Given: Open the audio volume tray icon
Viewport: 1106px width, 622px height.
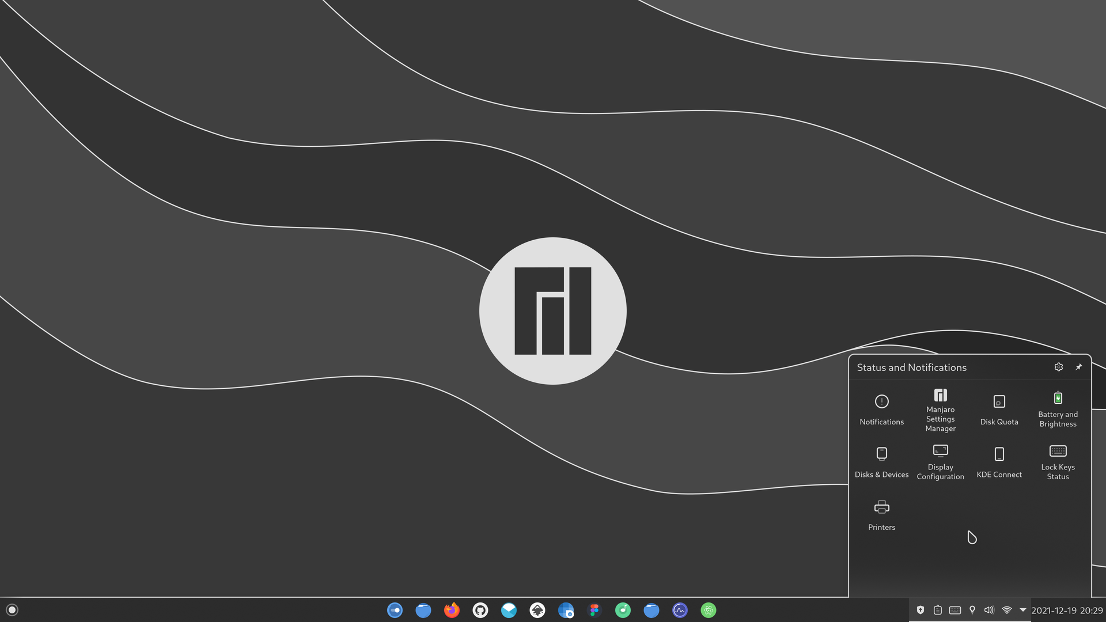Looking at the screenshot, I should click(989, 610).
